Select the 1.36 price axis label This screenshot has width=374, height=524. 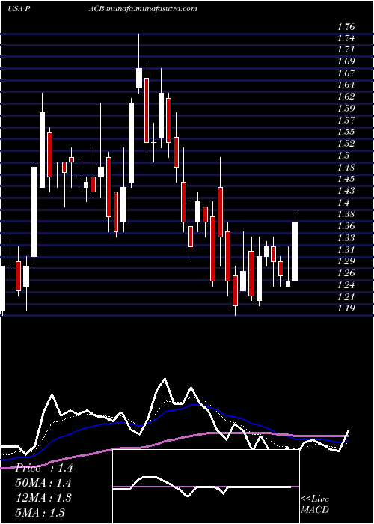click(346, 226)
